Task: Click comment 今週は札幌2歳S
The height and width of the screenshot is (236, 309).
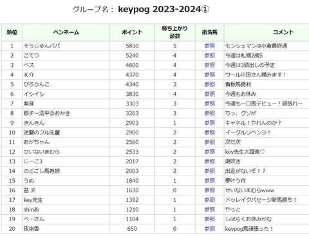Action: pos(244,55)
